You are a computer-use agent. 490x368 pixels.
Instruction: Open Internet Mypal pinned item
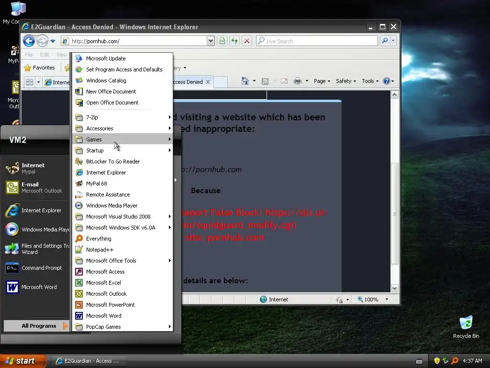pyautogui.click(x=37, y=168)
